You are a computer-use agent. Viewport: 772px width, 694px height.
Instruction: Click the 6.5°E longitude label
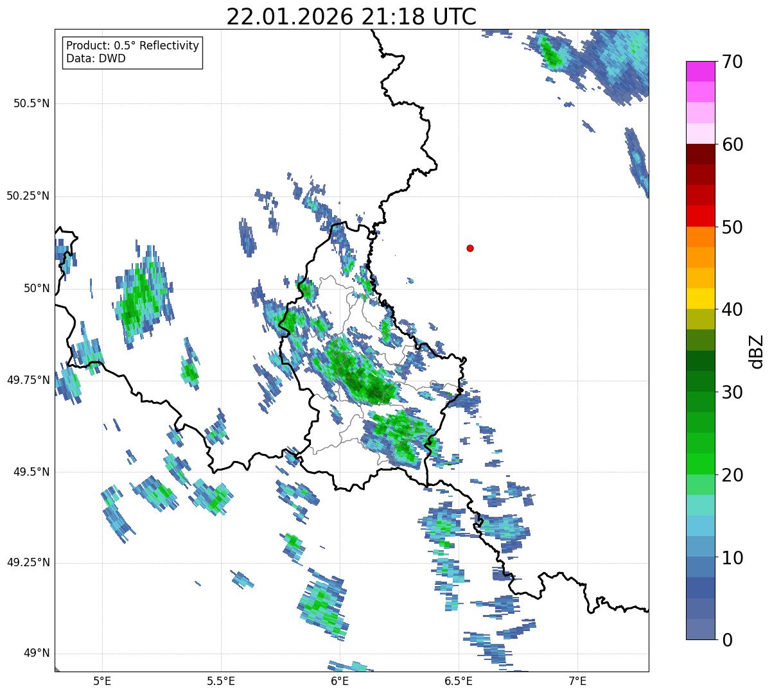(x=459, y=681)
